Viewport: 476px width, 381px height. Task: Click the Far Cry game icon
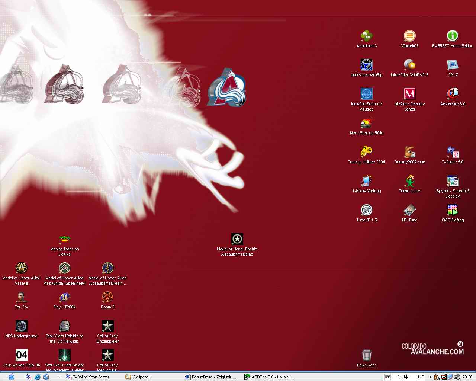coord(21,297)
